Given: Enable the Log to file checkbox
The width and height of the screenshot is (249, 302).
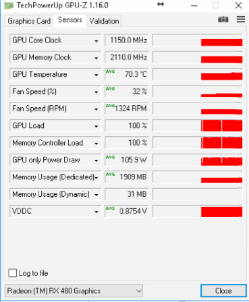Looking at the screenshot, I should (12, 273).
